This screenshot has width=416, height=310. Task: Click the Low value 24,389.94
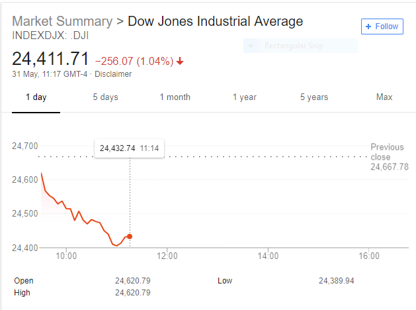point(336,281)
